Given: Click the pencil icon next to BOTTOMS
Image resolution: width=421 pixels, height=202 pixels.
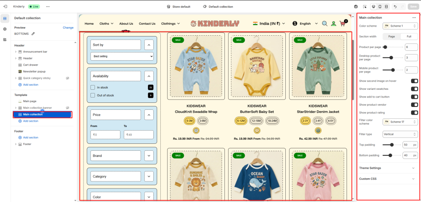Looking at the screenshot, I should pyautogui.click(x=33, y=34).
